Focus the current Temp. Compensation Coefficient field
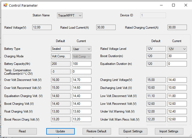 [x=81, y=72]
